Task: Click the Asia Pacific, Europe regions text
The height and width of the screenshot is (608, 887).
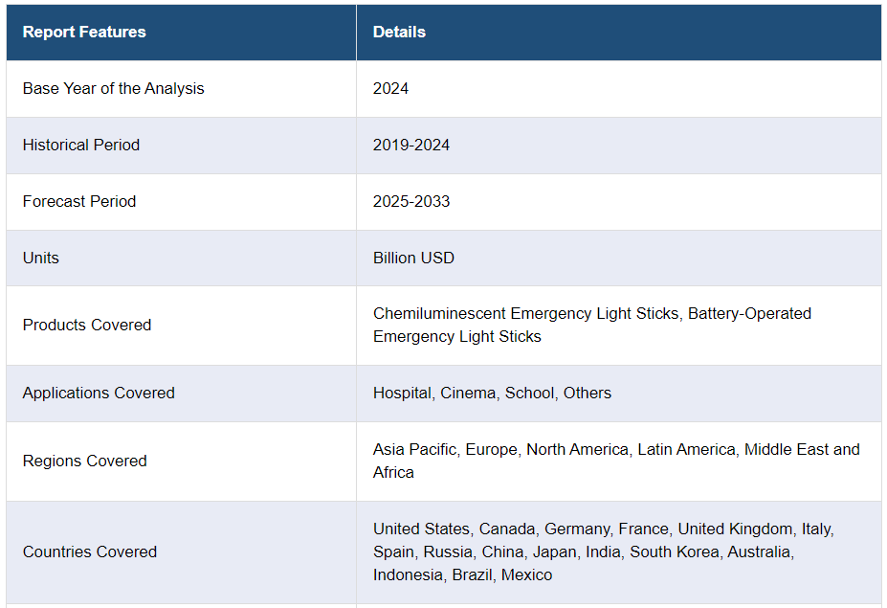Action: click(445, 449)
